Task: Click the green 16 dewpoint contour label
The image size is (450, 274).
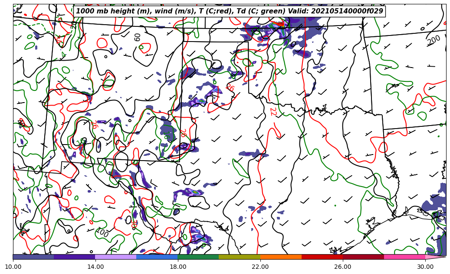Action: 167,136
